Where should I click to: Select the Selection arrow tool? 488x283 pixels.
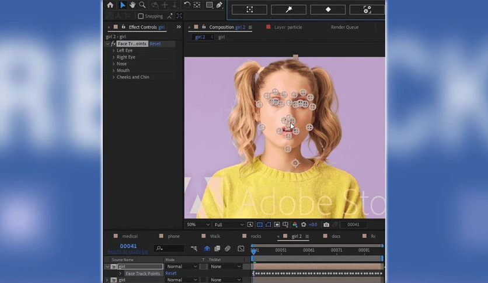(x=123, y=5)
